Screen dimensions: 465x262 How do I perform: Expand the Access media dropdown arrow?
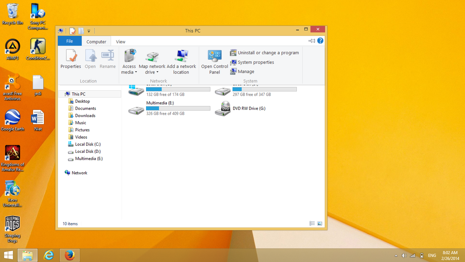pos(136,72)
